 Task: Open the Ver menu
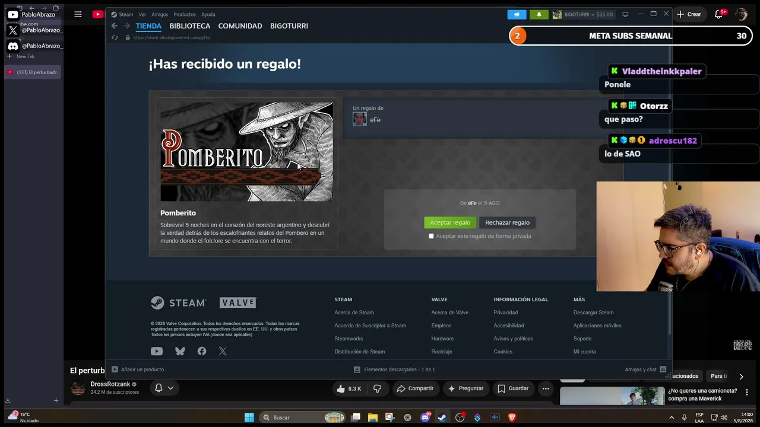pyautogui.click(x=142, y=14)
